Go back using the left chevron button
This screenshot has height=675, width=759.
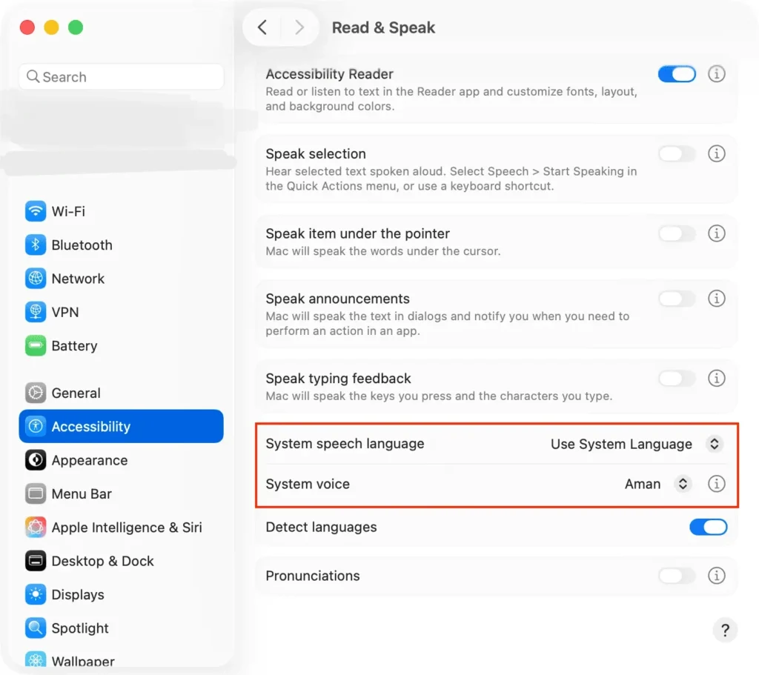262,27
